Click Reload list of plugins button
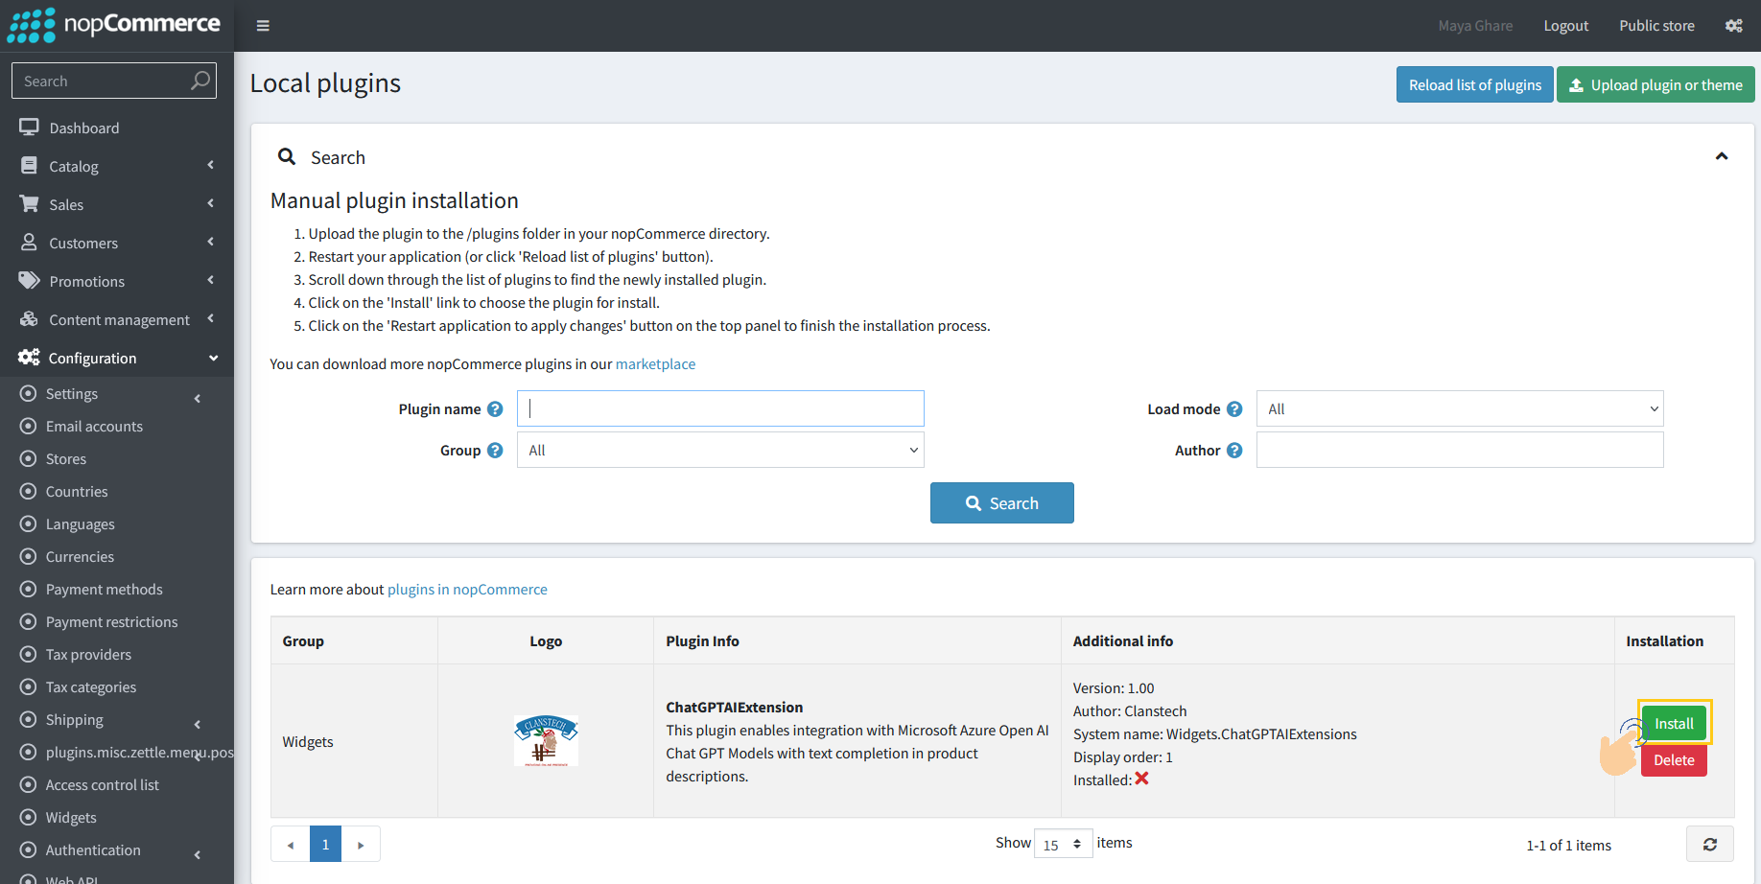Image resolution: width=1761 pixels, height=884 pixels. 1474,84
